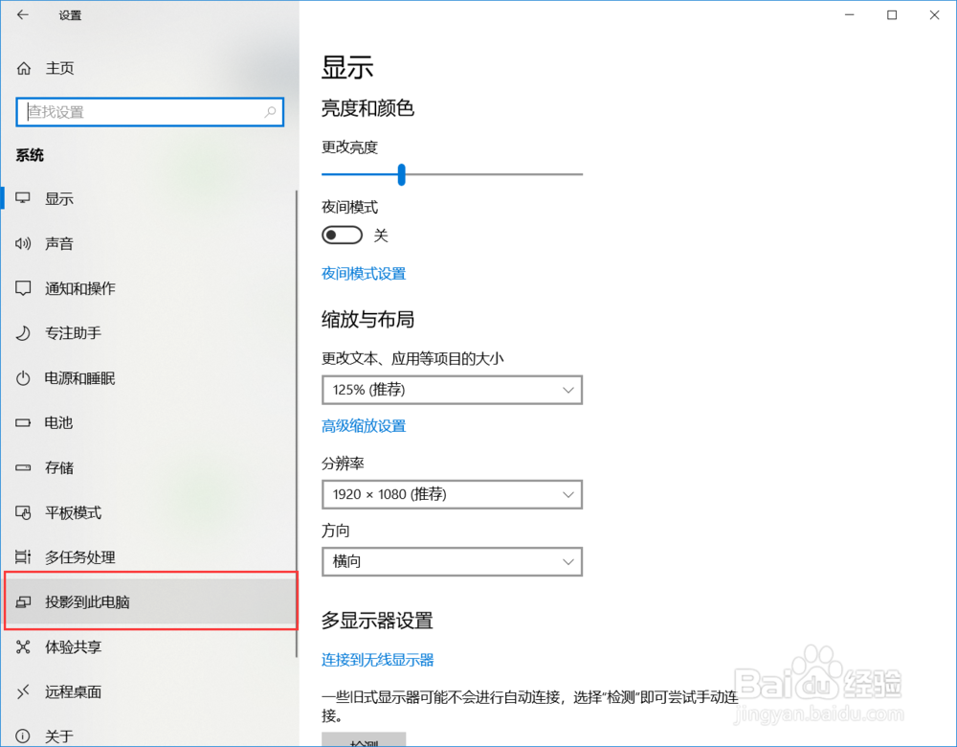The width and height of the screenshot is (957, 747).
Task: Open 电池 (Battery) settings
Action: (x=57, y=422)
